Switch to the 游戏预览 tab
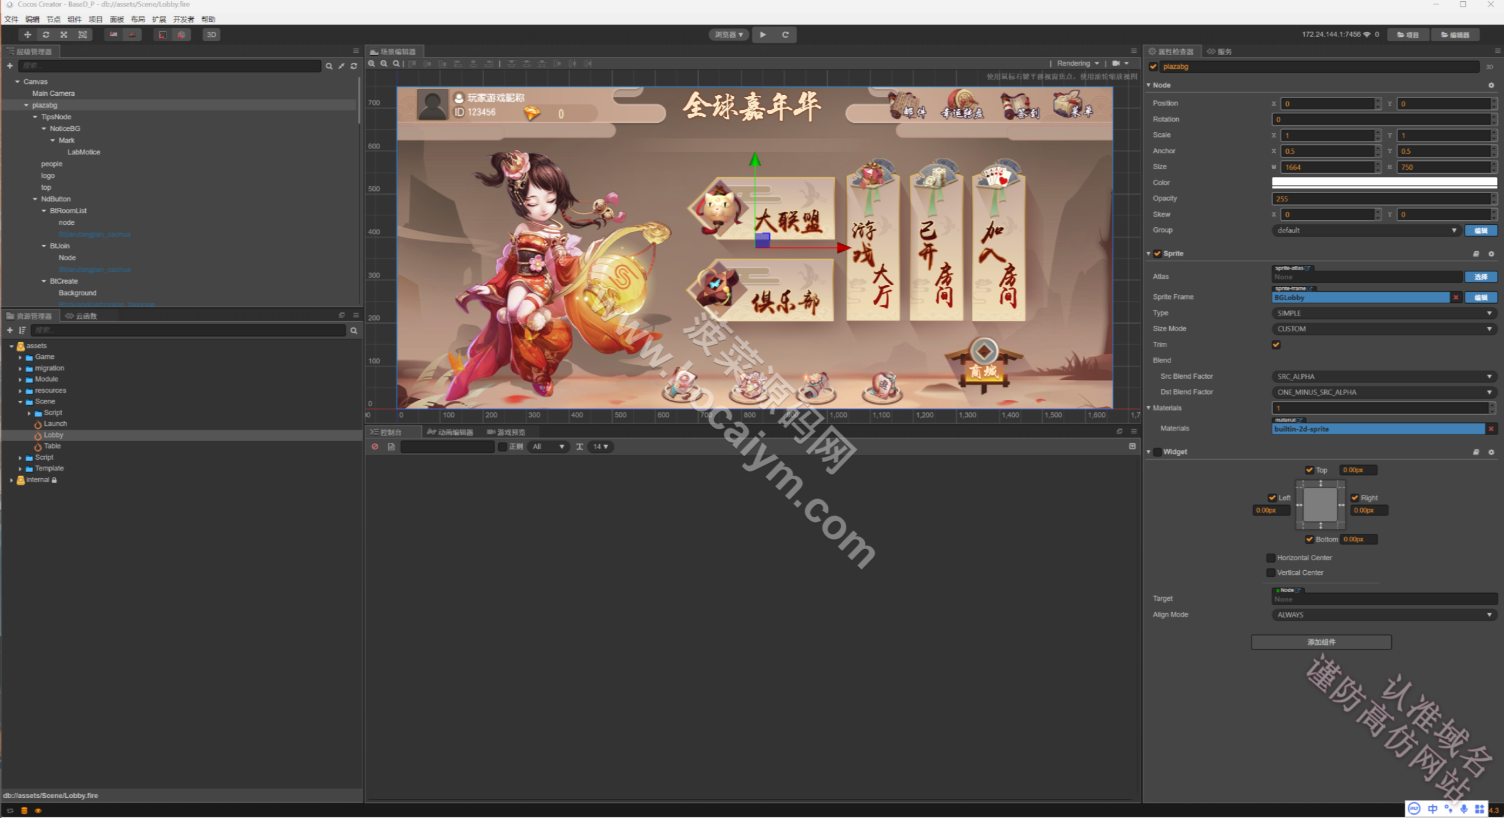1504x818 pixels. click(x=506, y=432)
